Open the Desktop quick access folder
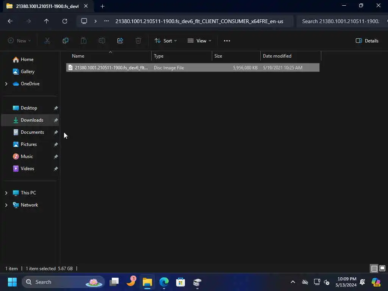388x291 pixels. 29,108
